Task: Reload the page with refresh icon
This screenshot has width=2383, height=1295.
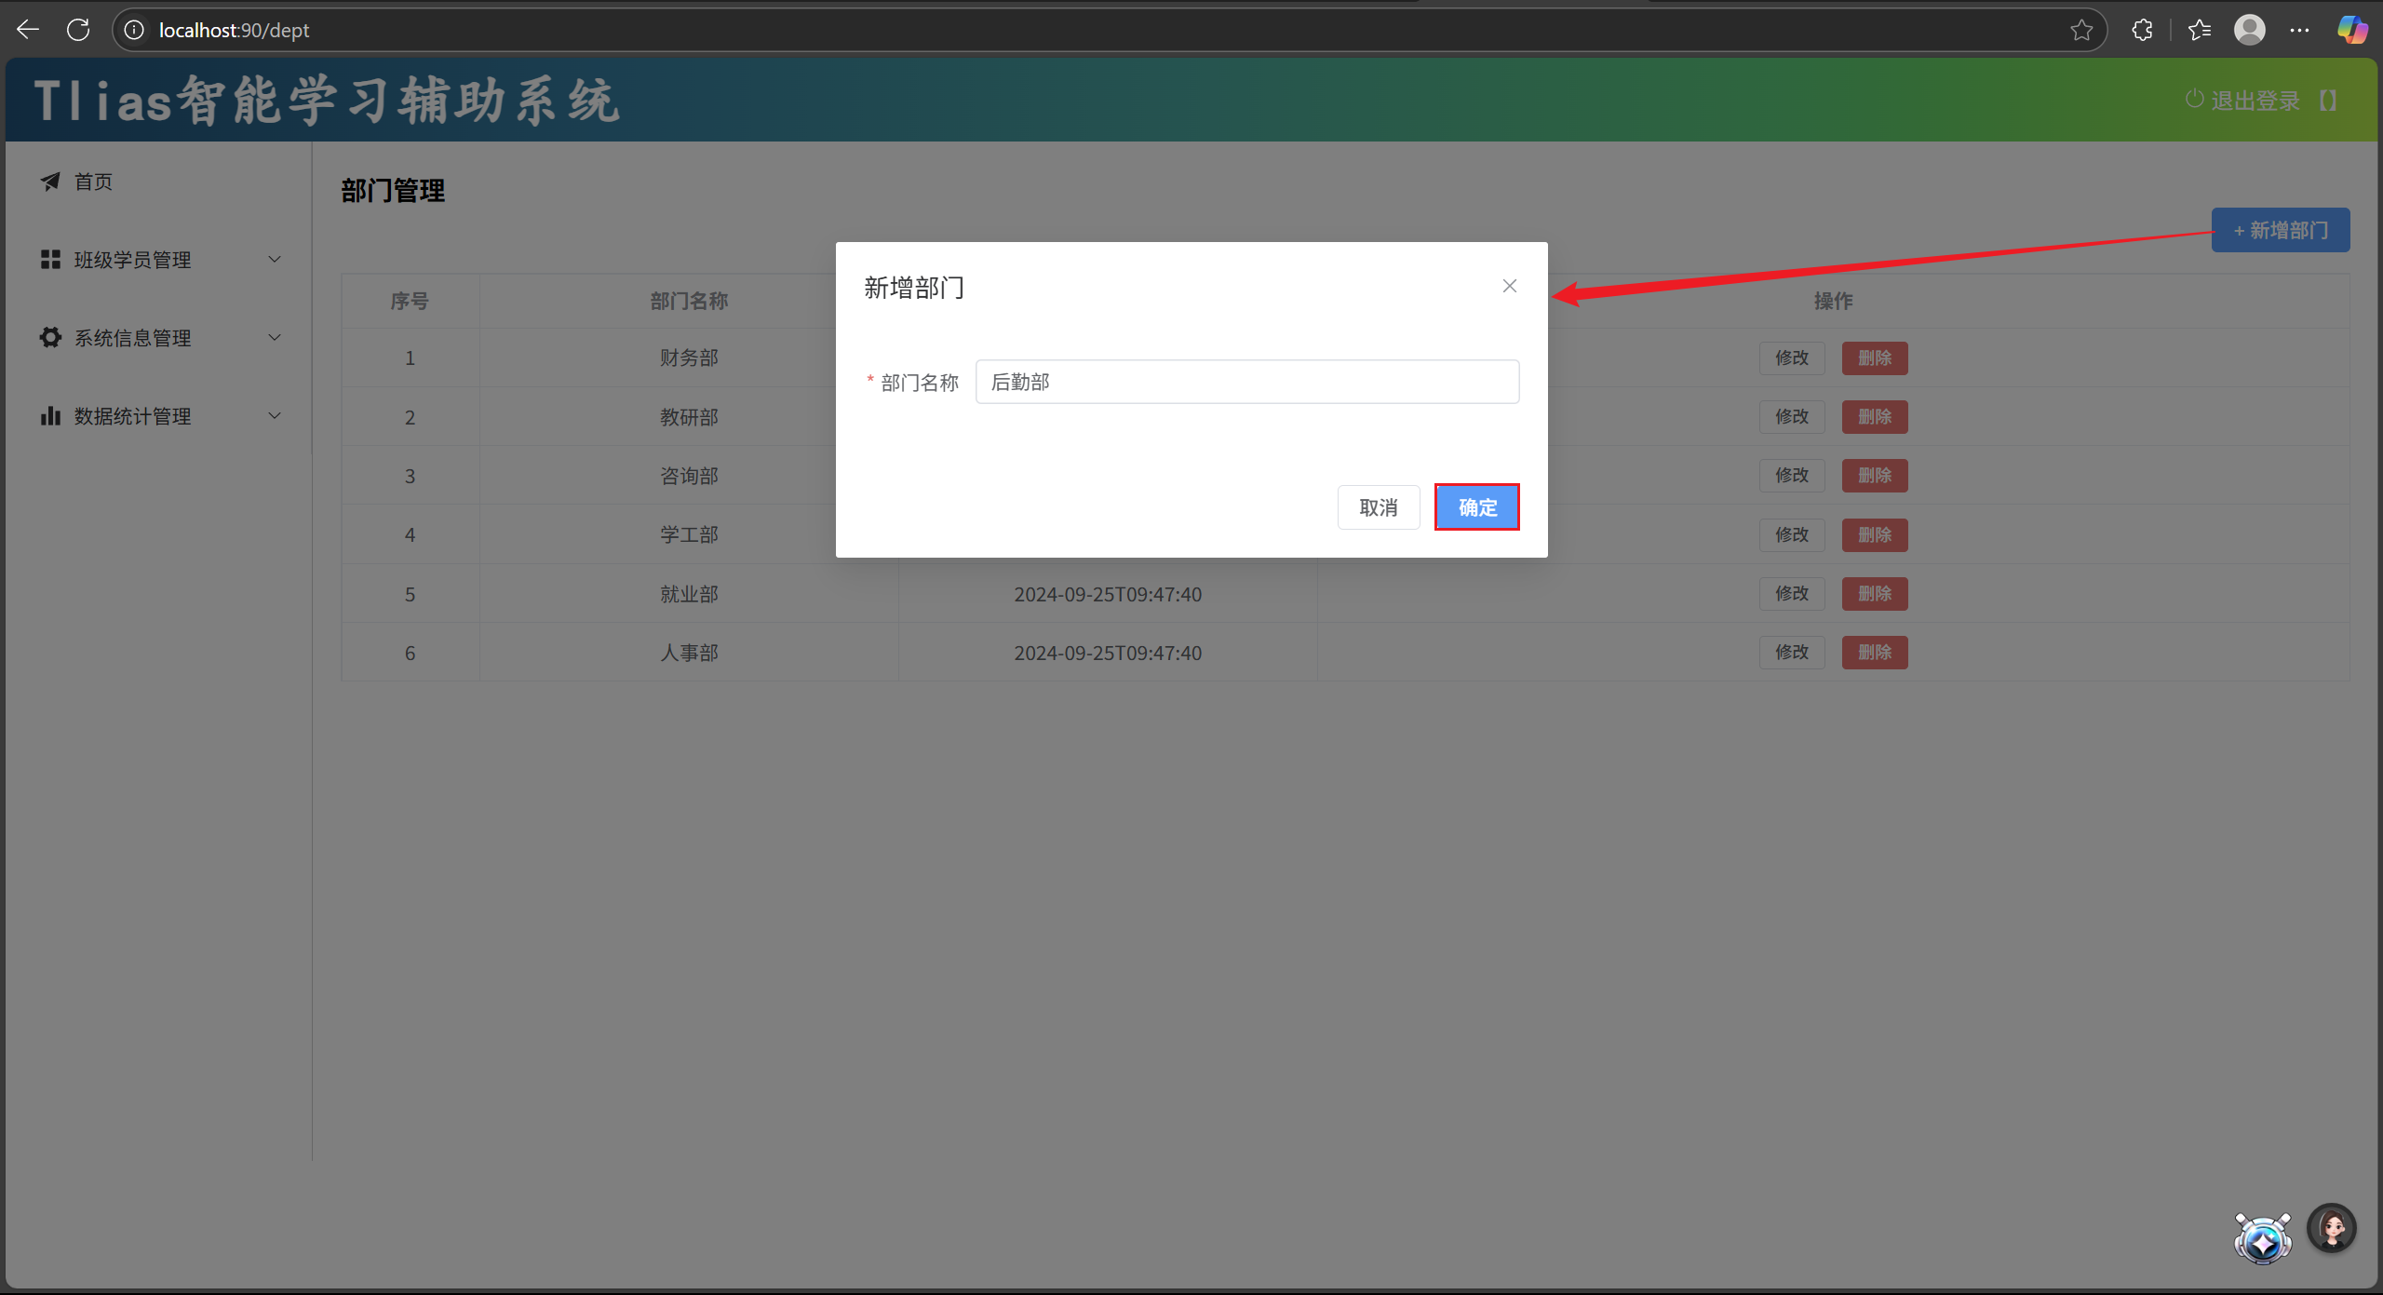Action: pos(78,30)
